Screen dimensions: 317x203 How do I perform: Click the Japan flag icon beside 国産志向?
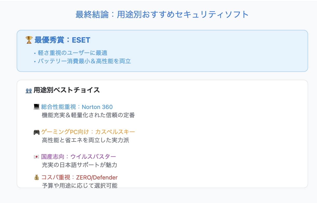point(36,157)
